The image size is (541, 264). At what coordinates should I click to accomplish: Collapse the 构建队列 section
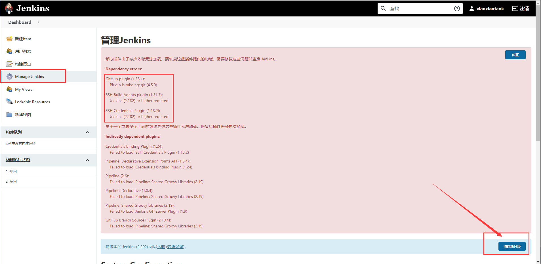87,132
